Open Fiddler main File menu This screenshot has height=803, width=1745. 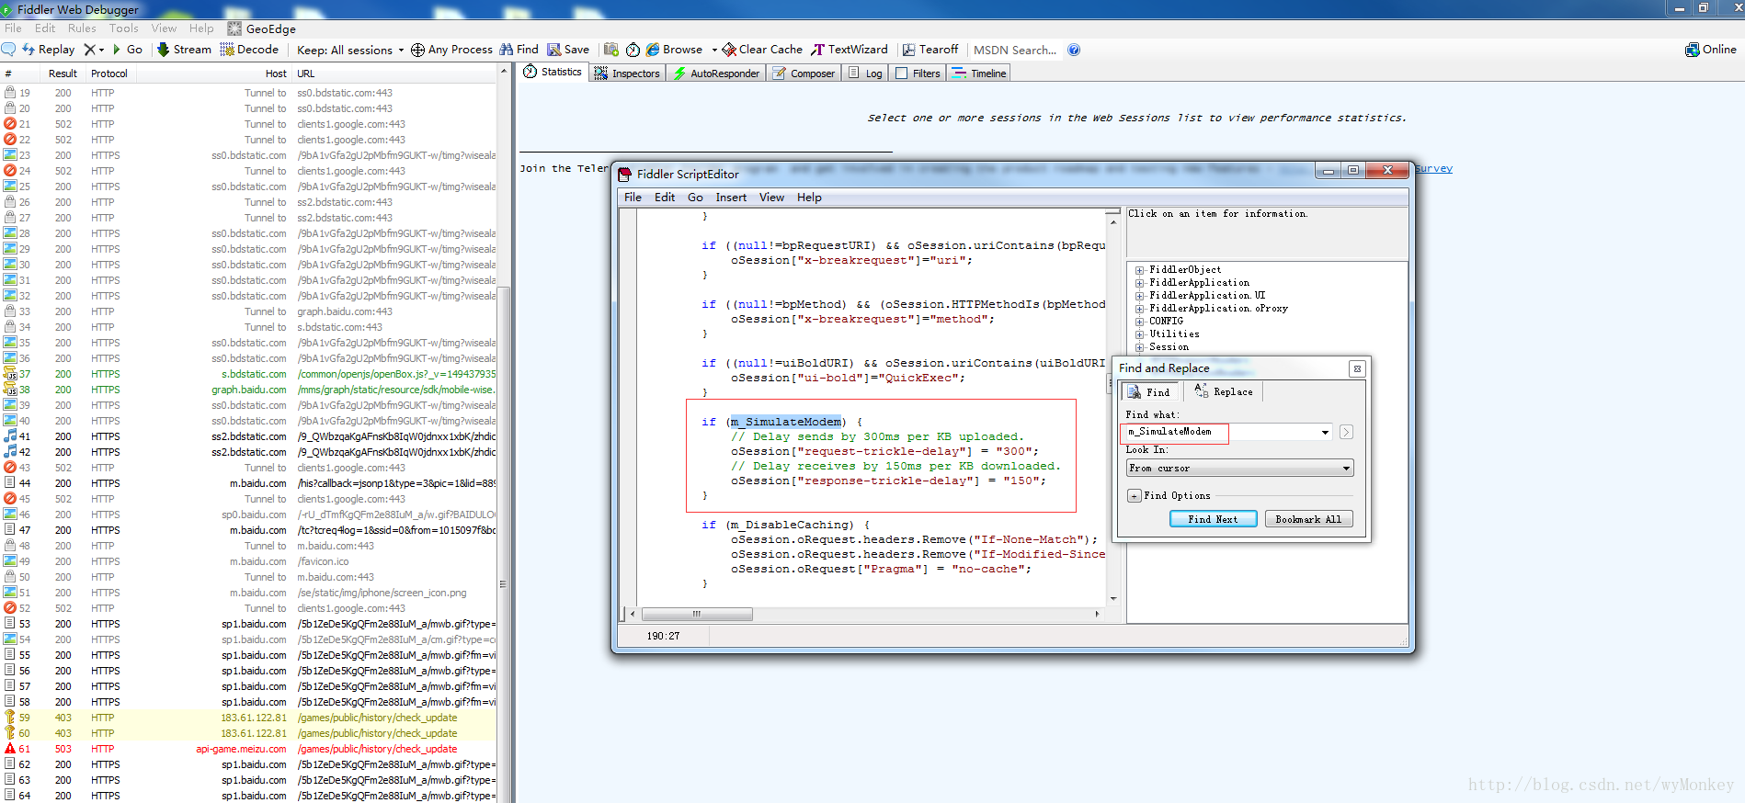13,28
